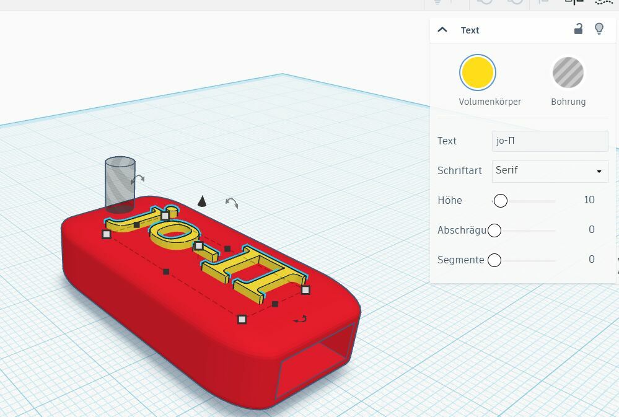
Task: Toggle the lock editing icon
Action: [578, 29]
